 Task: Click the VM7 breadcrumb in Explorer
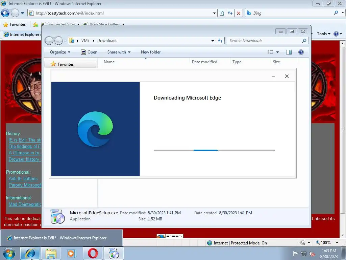click(85, 41)
